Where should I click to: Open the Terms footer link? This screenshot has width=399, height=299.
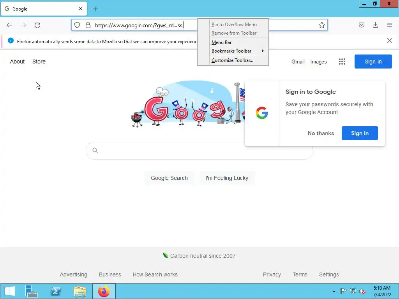tap(300, 274)
